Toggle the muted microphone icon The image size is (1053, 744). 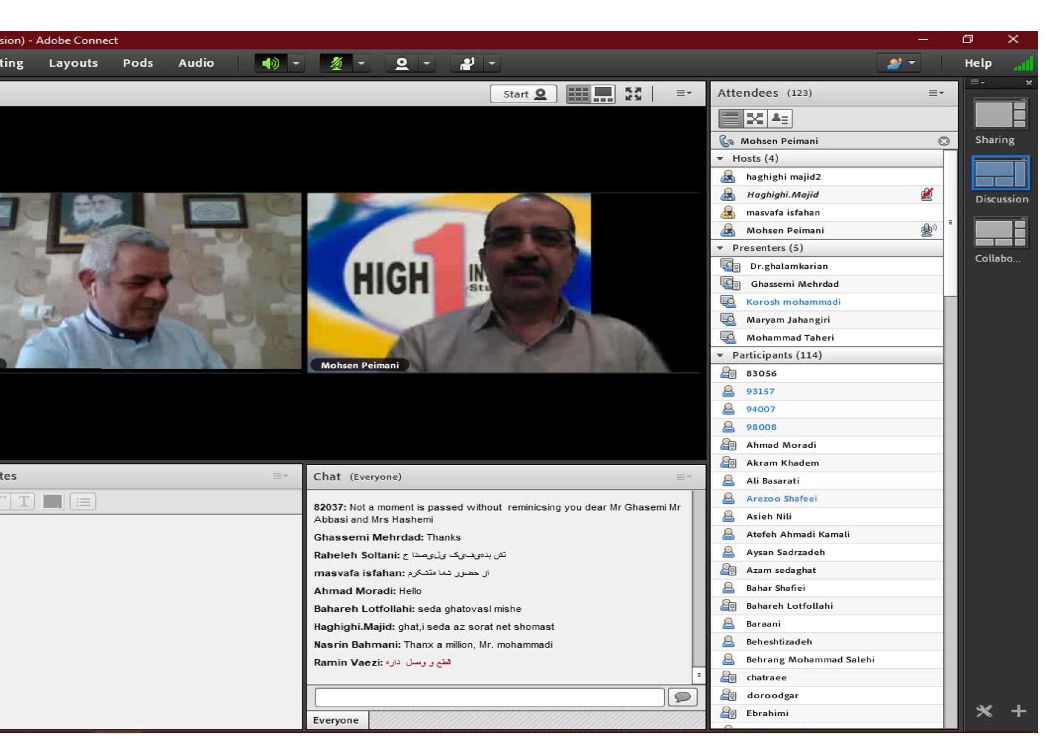click(336, 63)
